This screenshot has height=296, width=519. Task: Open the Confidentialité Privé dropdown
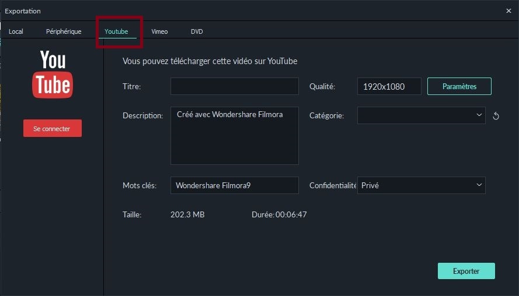[421, 185]
